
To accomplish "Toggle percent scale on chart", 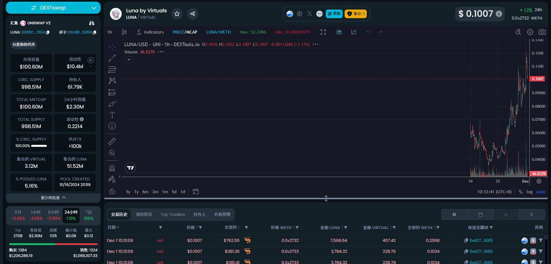I will tap(521, 192).
